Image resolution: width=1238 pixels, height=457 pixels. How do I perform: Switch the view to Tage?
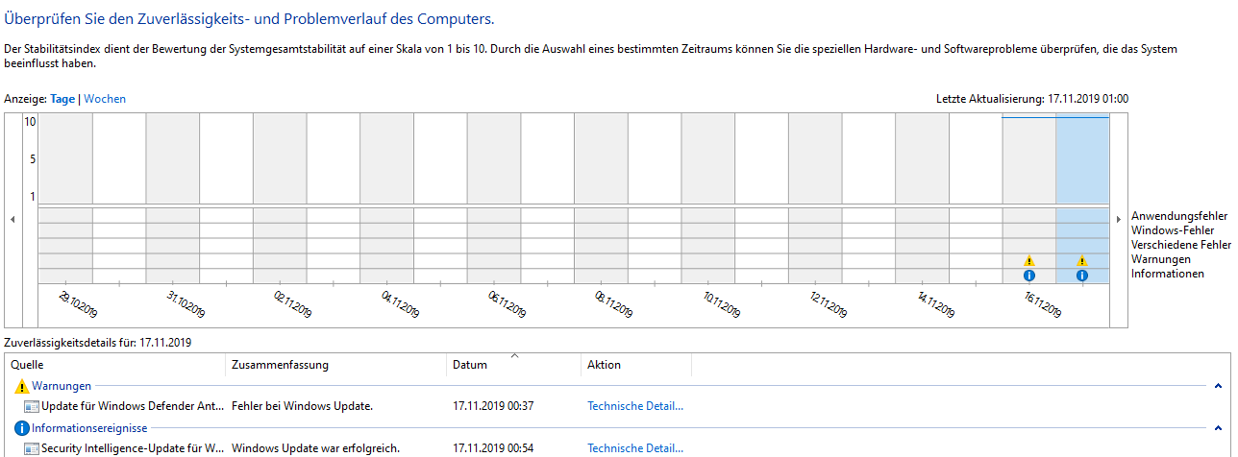(62, 99)
